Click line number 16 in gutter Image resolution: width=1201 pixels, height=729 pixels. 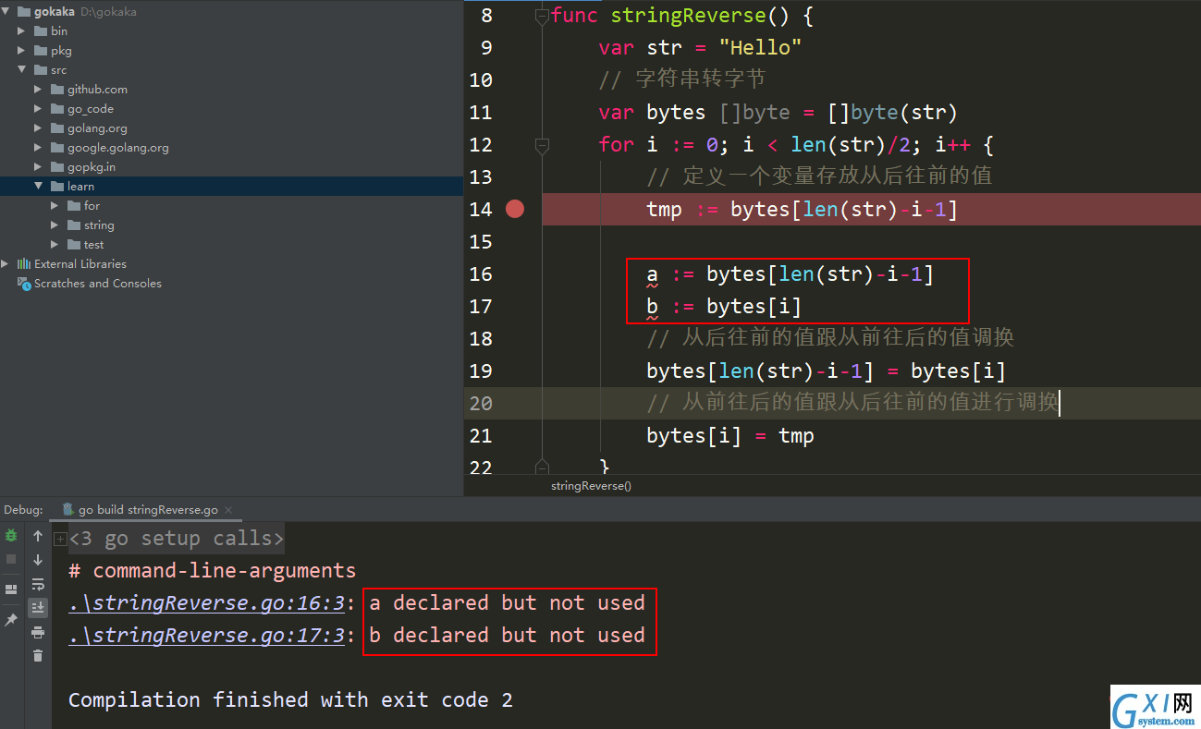coord(481,274)
